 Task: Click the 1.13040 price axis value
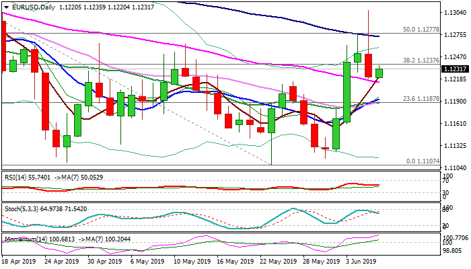pos(456,13)
